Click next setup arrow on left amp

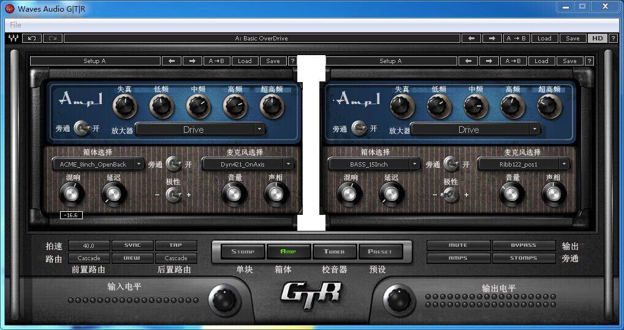click(x=192, y=61)
